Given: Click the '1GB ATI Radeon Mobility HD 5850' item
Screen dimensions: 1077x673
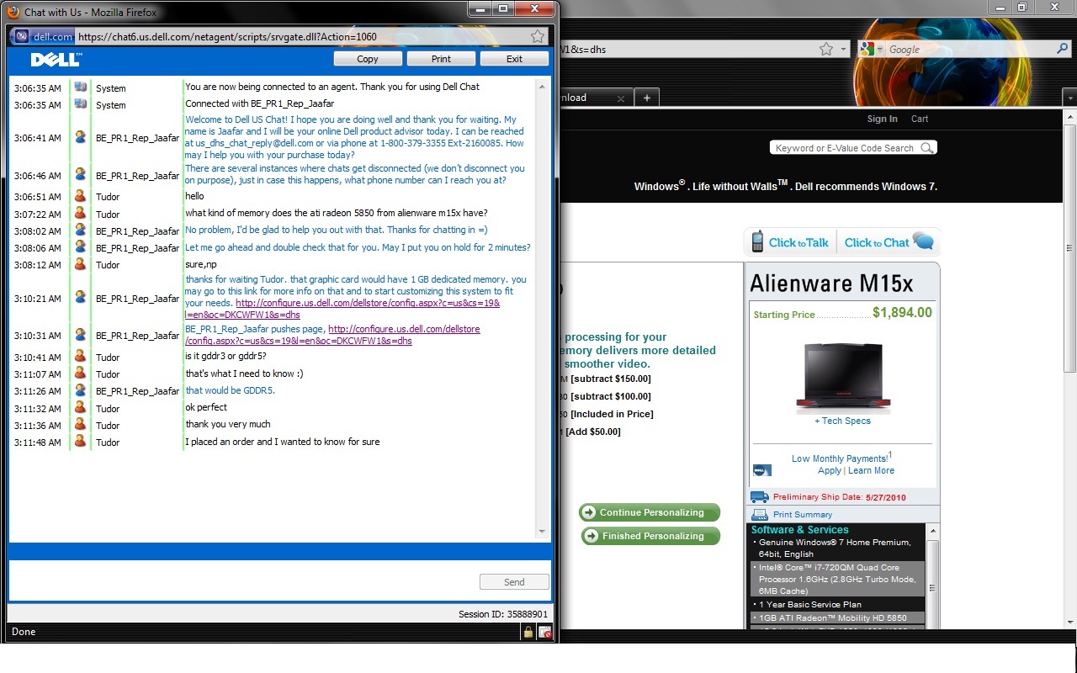Looking at the screenshot, I should [833, 618].
